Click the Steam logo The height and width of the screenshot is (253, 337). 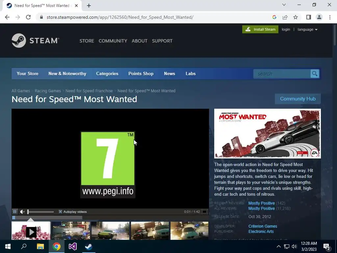click(35, 41)
